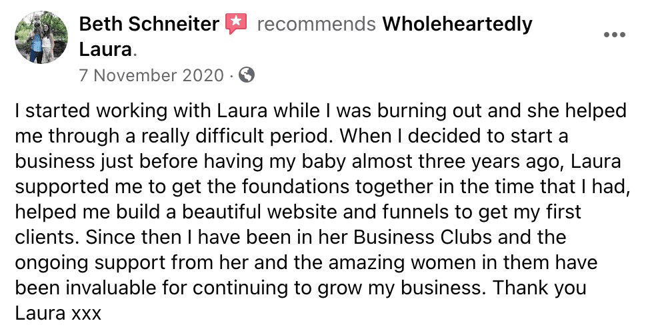Open Beth Schneiter's profile name link
The height and width of the screenshot is (333, 656).
(x=149, y=24)
